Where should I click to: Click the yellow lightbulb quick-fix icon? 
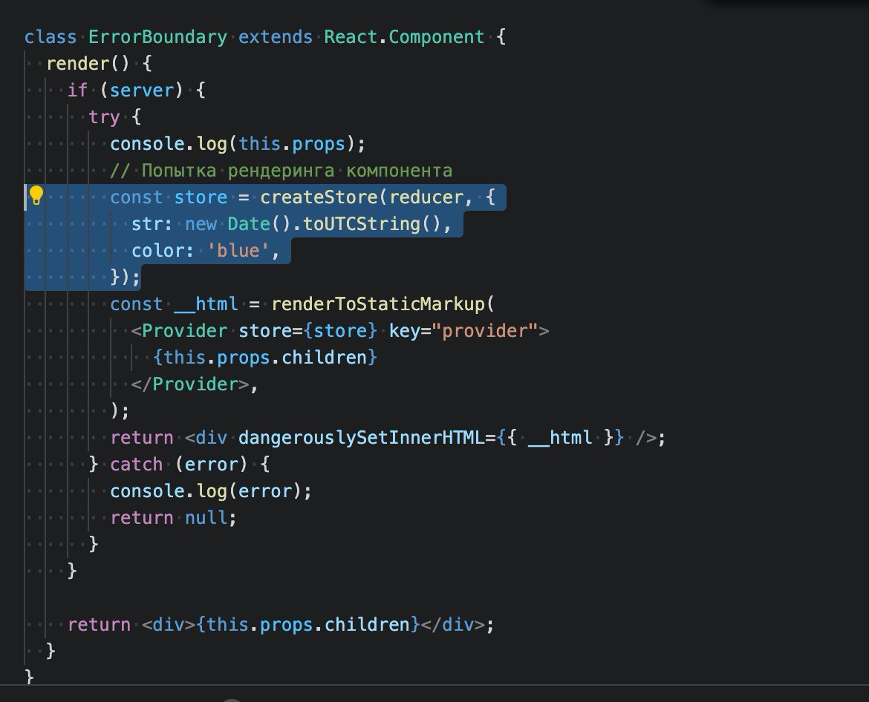[x=36, y=196]
